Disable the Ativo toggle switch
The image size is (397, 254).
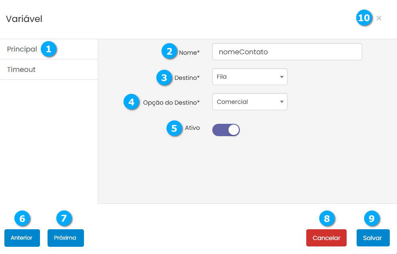pos(226,130)
